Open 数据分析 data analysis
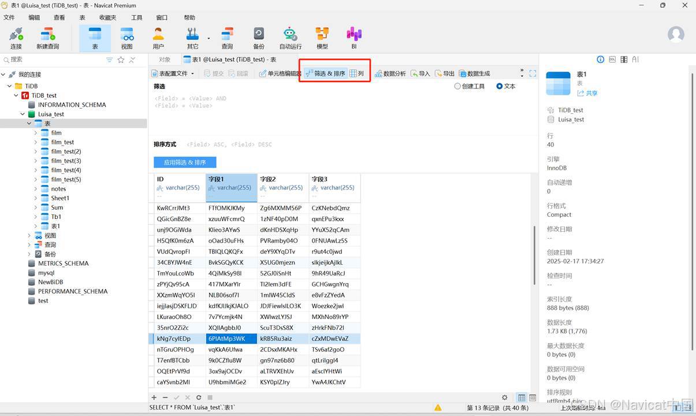This screenshot has height=416, width=696. pos(390,73)
